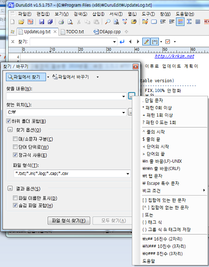Close the UpdateLog.txt tab
Screen dimensions: 209x267
click(55, 31)
